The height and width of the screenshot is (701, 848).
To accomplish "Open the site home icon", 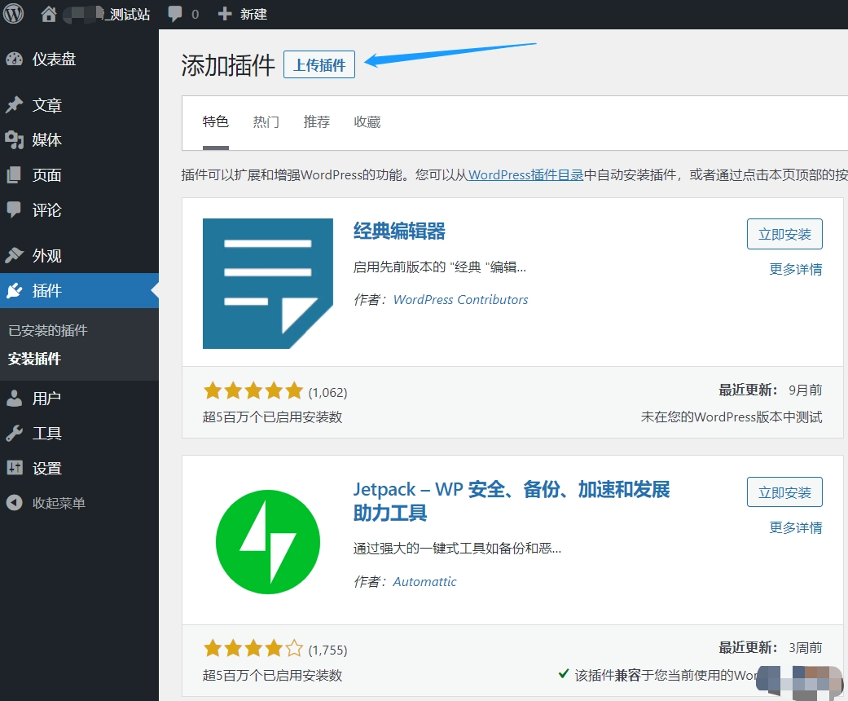I will (49, 14).
